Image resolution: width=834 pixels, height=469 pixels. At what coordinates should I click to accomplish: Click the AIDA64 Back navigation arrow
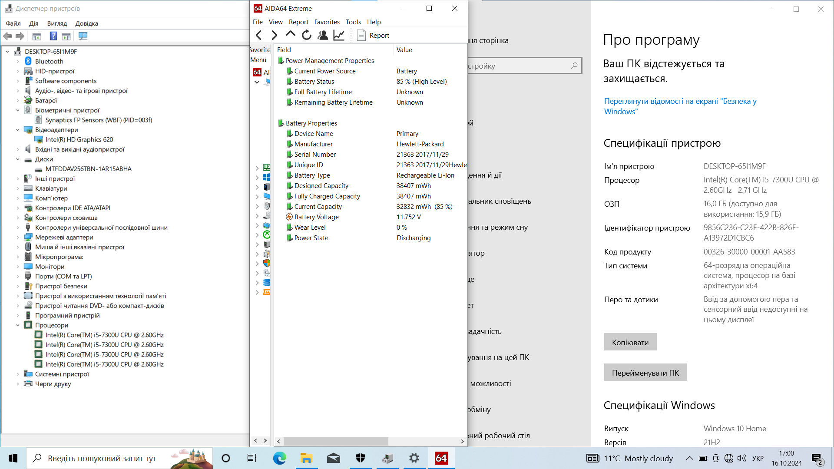[x=259, y=35]
